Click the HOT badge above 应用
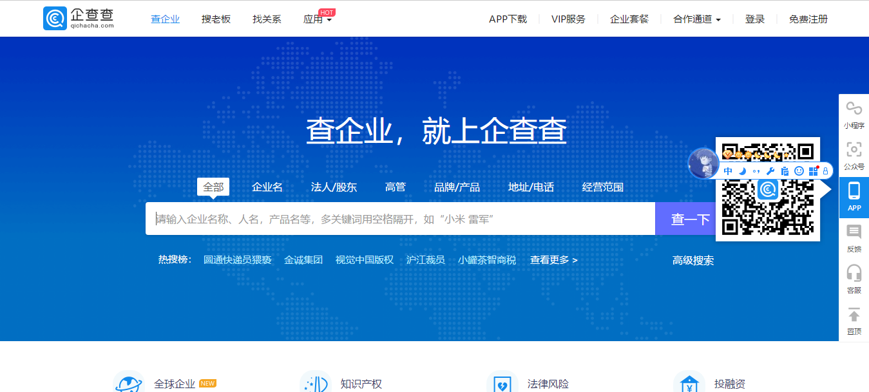The image size is (869, 392). coord(327,12)
